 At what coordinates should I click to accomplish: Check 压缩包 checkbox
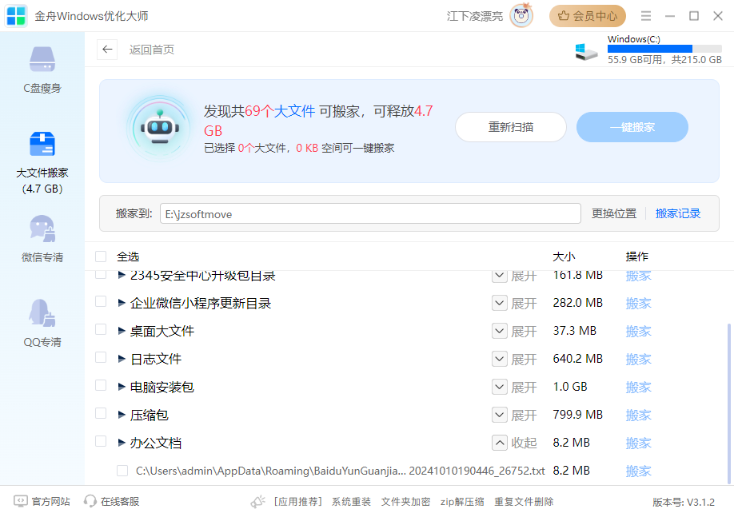(x=101, y=413)
